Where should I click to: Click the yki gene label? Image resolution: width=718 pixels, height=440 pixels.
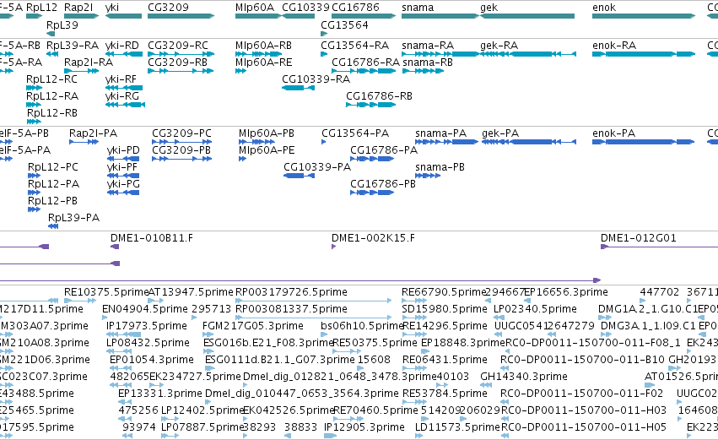pyautogui.click(x=111, y=8)
